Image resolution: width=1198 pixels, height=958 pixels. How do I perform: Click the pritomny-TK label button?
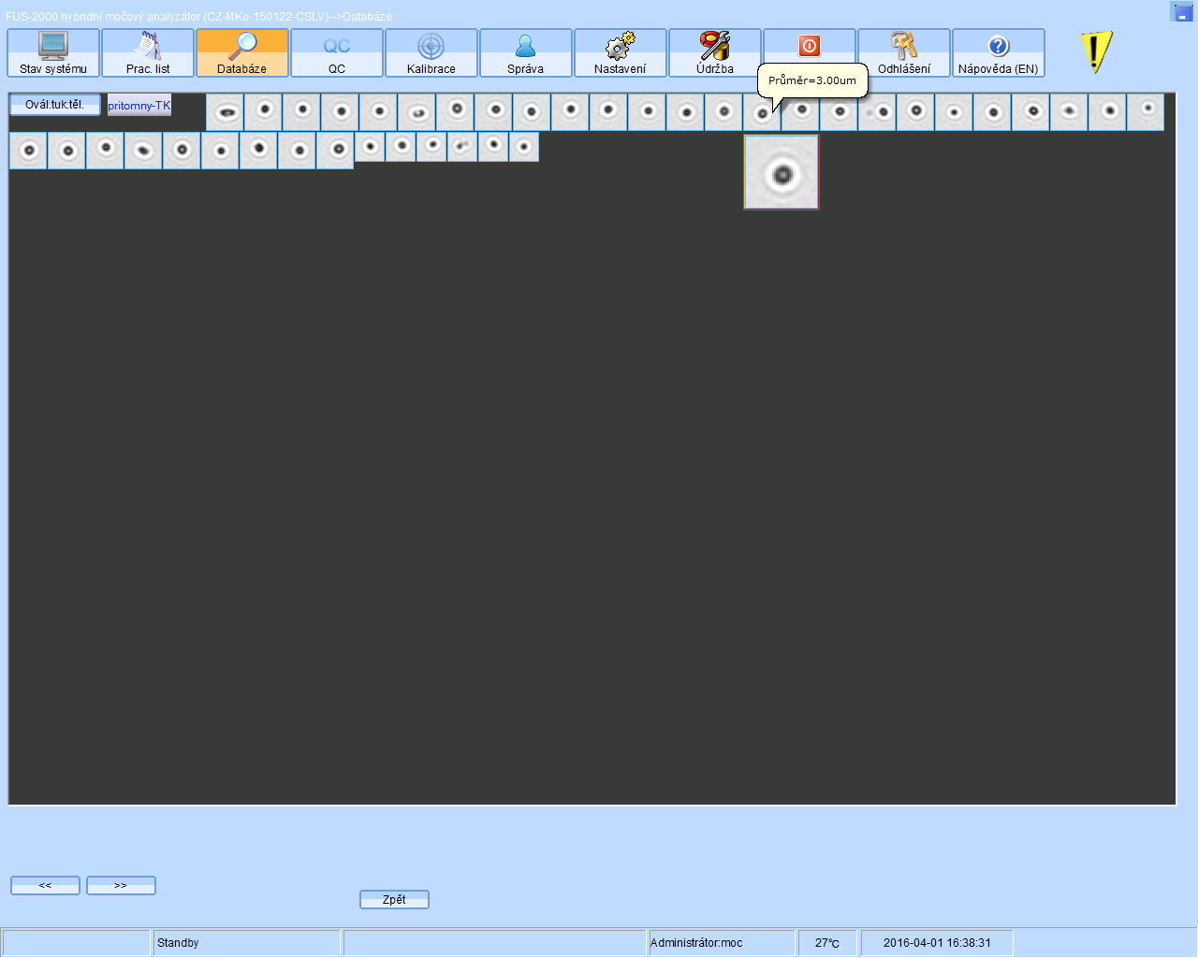pos(139,105)
